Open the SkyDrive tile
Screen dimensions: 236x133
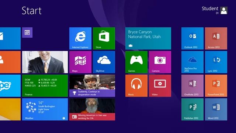point(104,62)
